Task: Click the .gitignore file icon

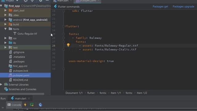Action: pyautogui.click(x=10, y=52)
